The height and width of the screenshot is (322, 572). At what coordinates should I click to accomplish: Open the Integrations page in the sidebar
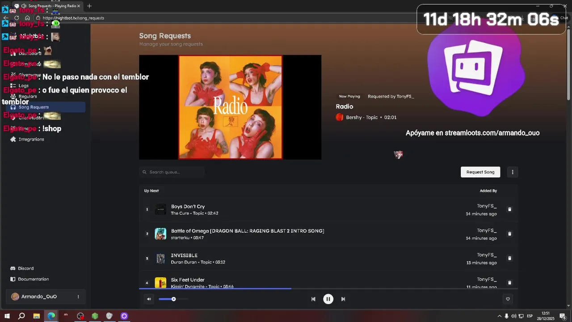pos(31,139)
